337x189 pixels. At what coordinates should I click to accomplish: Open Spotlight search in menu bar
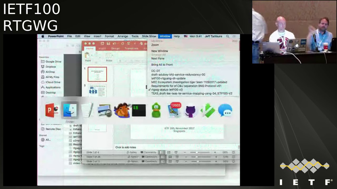coord(228,36)
